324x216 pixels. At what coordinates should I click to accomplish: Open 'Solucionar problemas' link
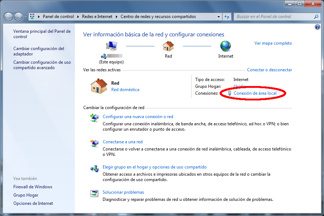[123, 192]
